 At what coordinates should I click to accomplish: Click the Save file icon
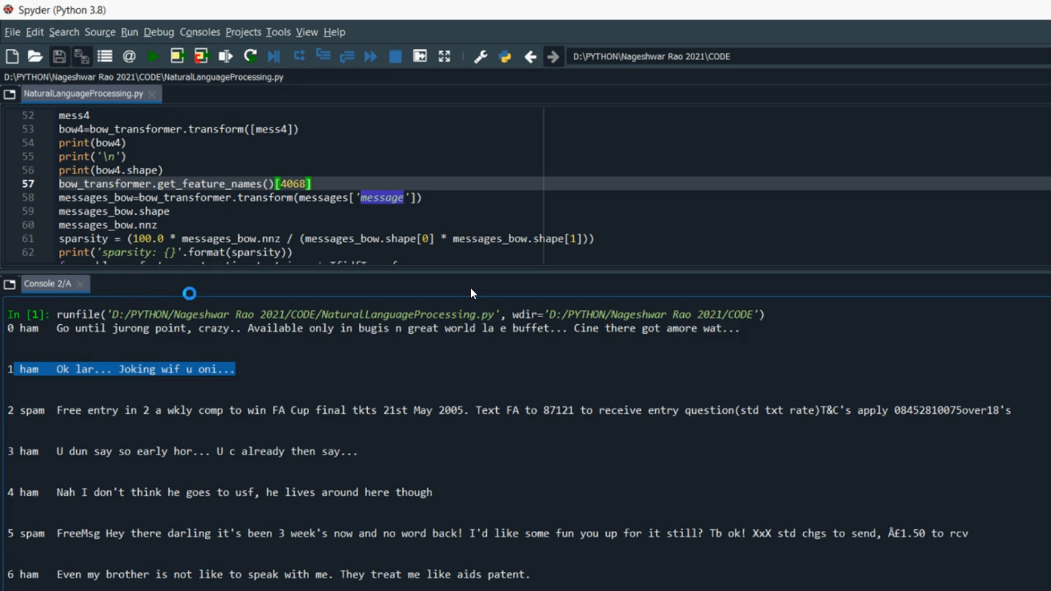click(x=59, y=57)
